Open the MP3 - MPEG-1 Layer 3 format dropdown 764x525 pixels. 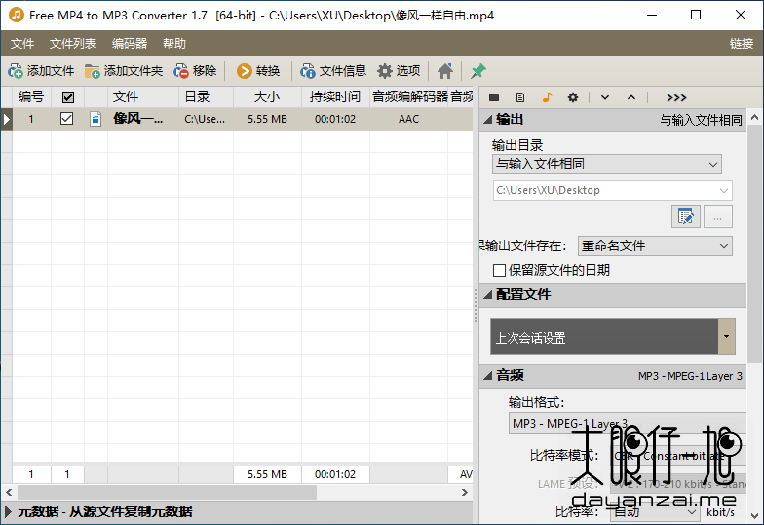(x=628, y=423)
